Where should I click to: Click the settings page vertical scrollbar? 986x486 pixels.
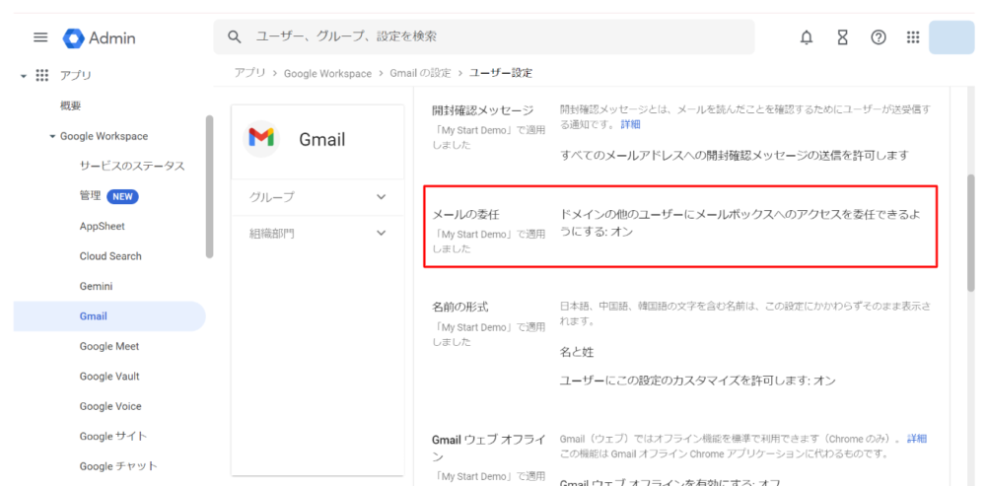(970, 233)
